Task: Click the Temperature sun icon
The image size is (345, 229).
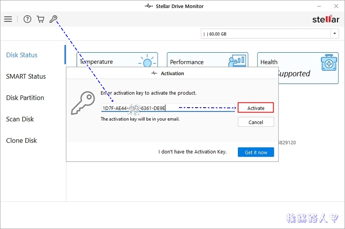Action: tap(147, 61)
